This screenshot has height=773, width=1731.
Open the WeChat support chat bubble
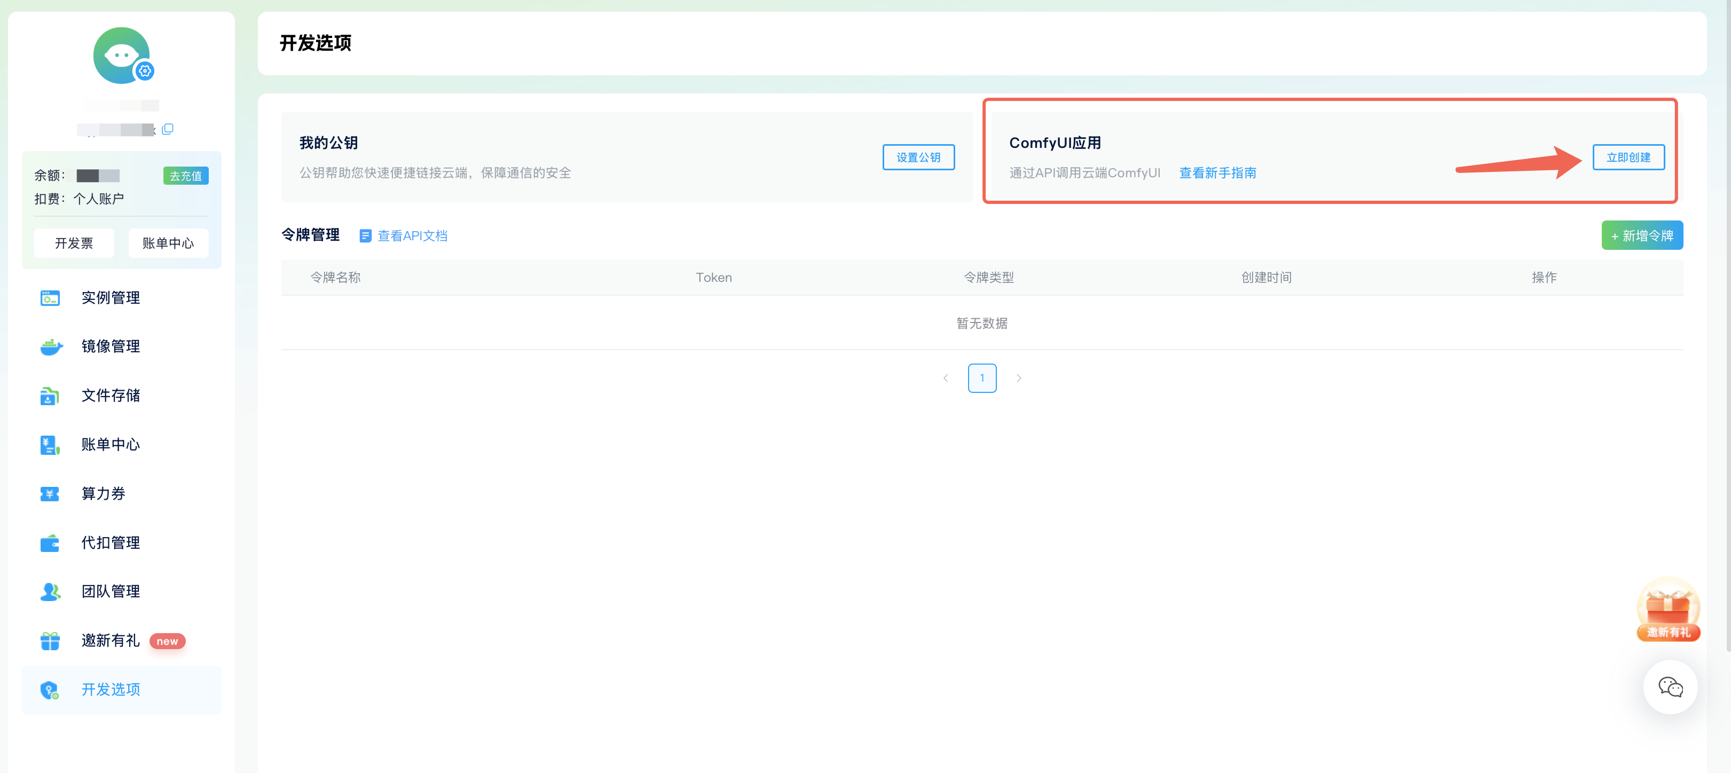click(1670, 687)
